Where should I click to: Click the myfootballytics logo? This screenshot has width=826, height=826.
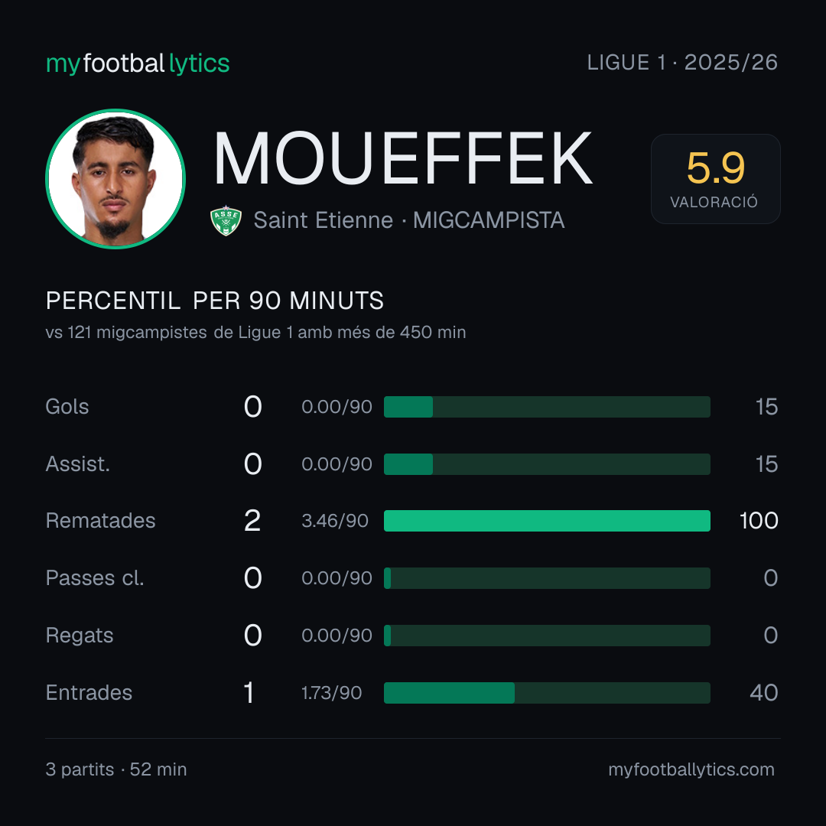pos(138,63)
